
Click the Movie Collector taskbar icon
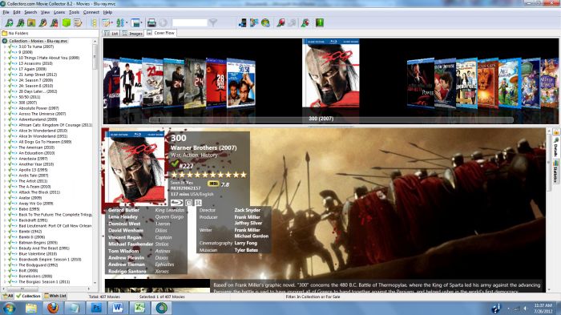161,308
